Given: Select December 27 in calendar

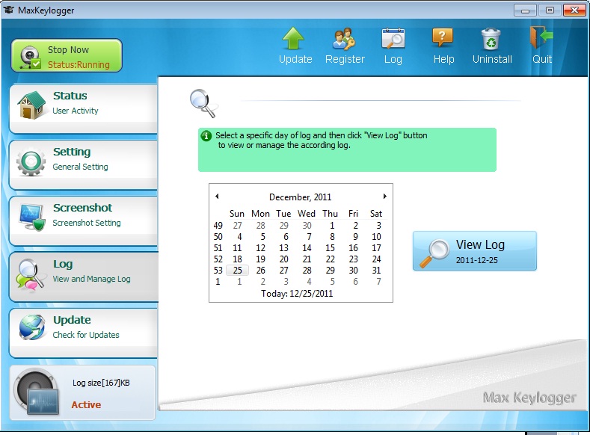Looking at the screenshot, I should 283,271.
